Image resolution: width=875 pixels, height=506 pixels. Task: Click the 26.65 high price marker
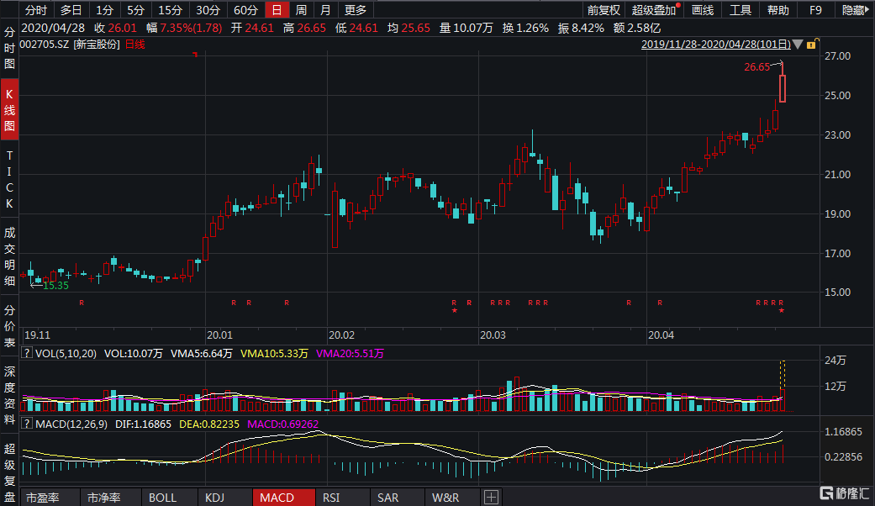point(756,67)
